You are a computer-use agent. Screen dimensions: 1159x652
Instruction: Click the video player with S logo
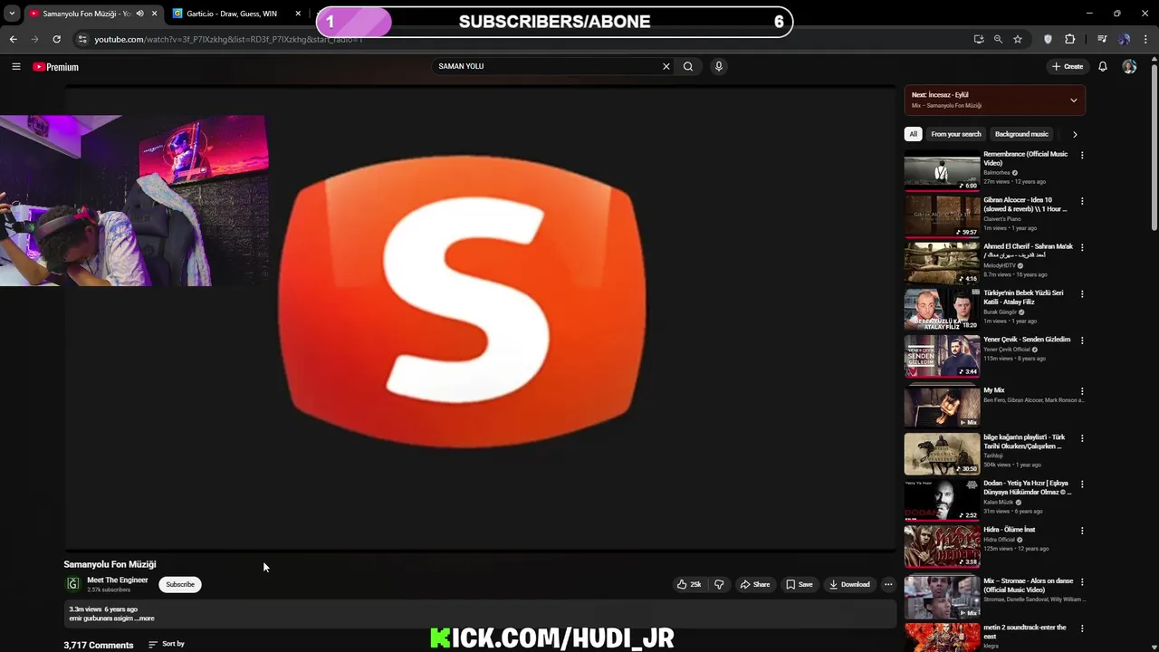point(480,319)
